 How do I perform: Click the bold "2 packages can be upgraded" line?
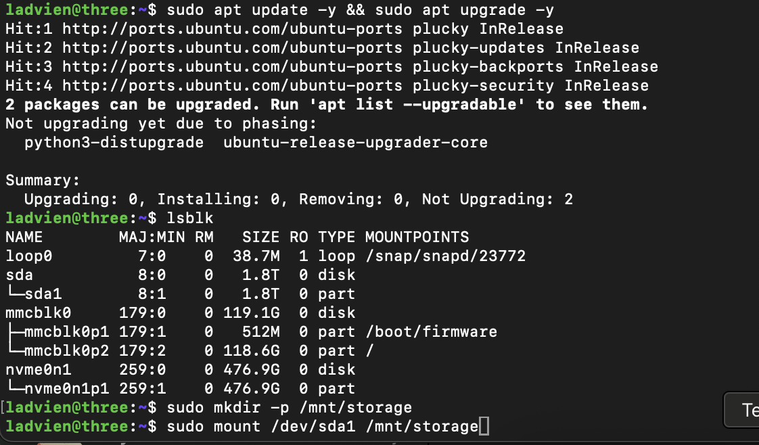327,105
